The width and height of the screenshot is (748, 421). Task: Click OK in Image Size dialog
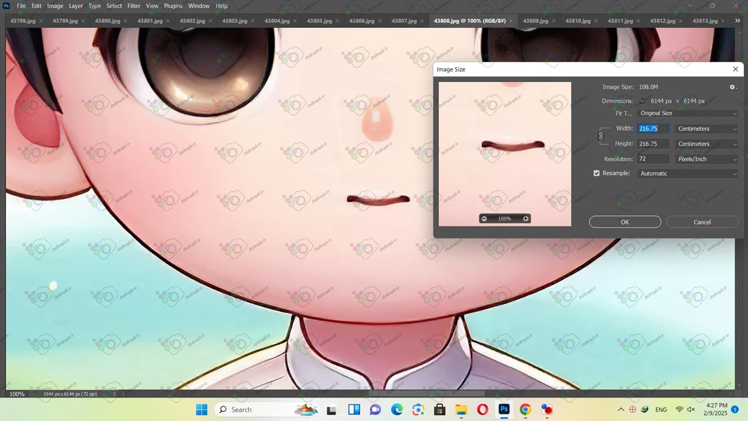coord(625,222)
